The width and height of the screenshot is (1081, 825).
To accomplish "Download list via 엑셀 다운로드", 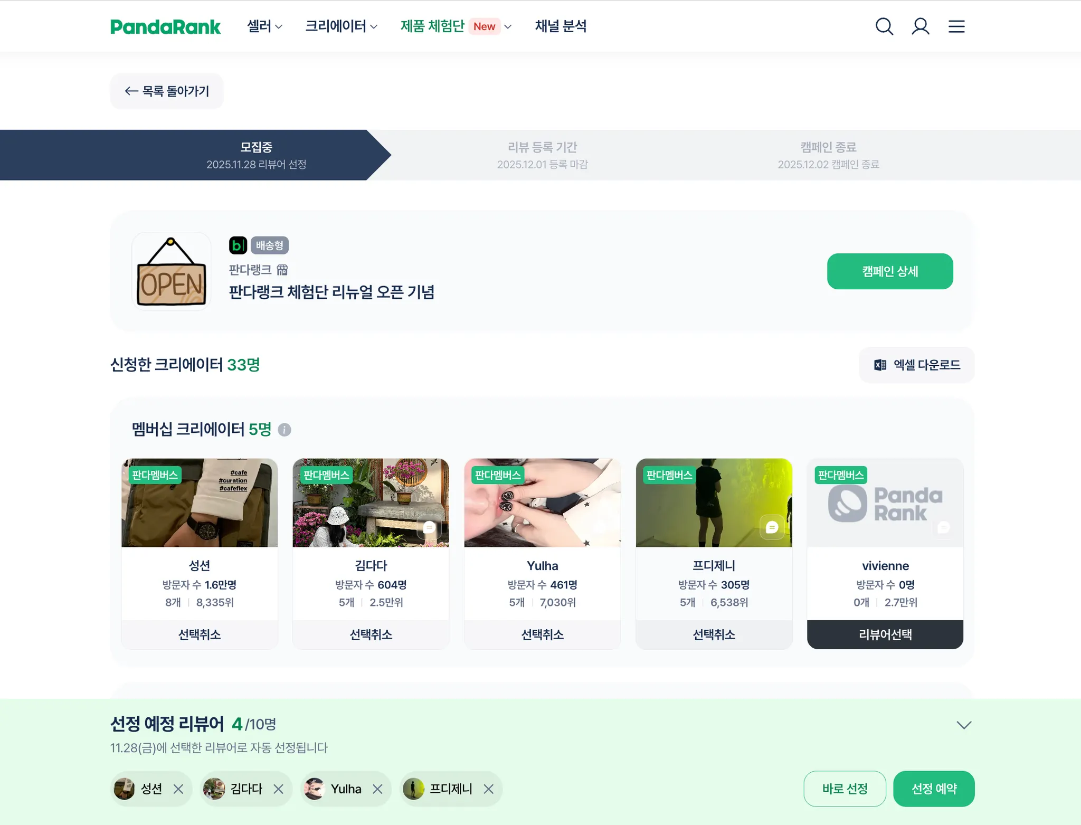I will (x=916, y=365).
